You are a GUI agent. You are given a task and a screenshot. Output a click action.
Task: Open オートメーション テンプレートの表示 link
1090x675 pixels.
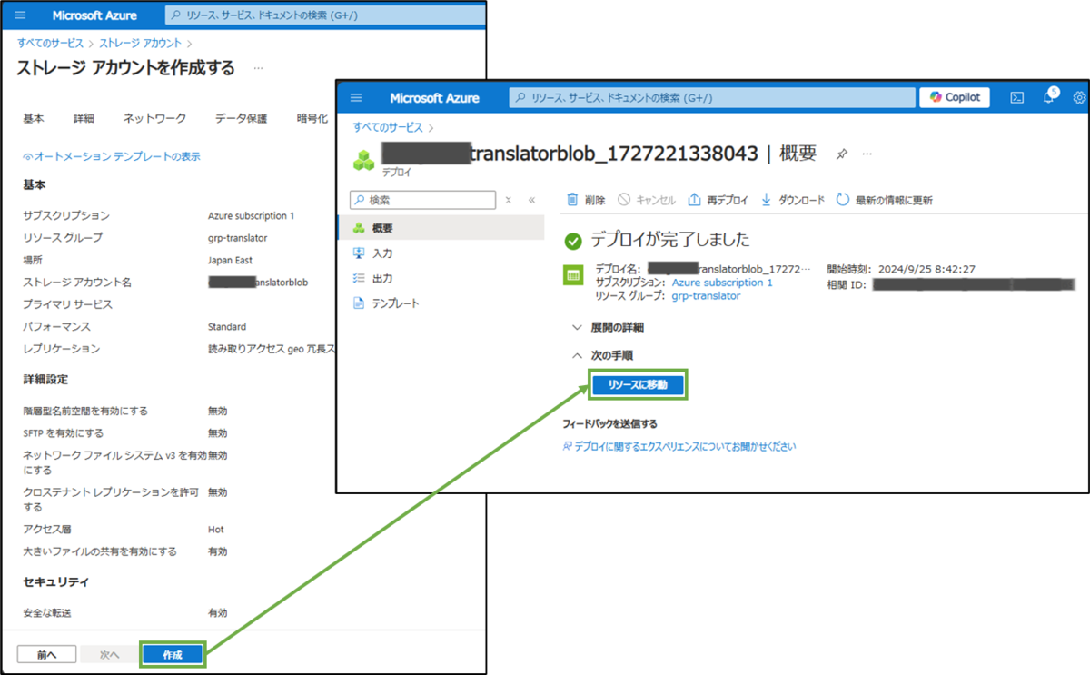tap(112, 156)
